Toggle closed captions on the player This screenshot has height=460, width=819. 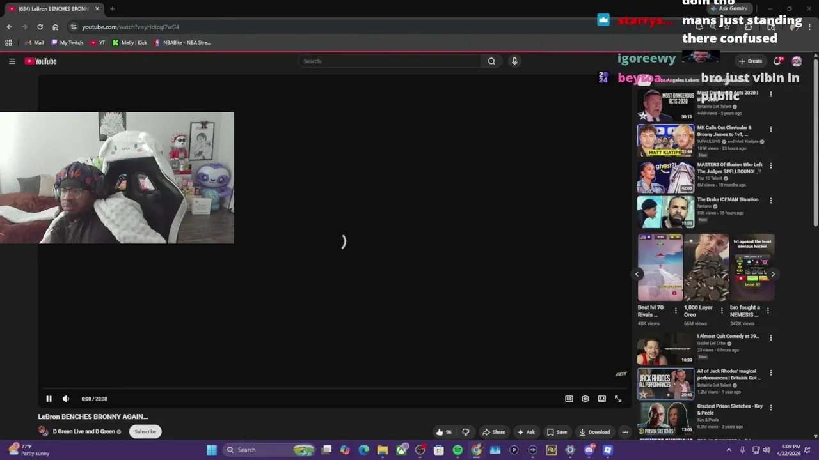[x=569, y=399]
